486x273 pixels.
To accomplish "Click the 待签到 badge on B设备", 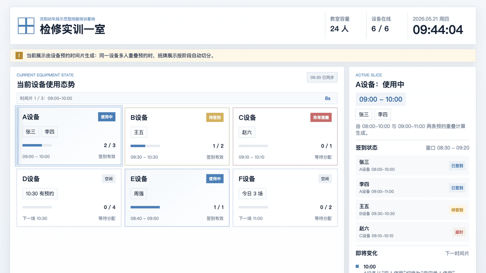I will tap(215, 118).
